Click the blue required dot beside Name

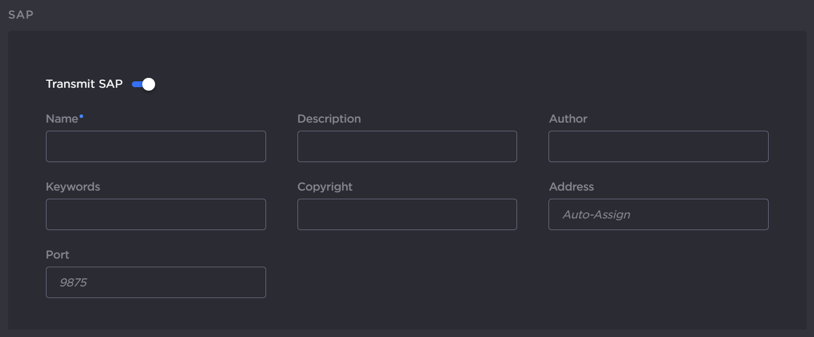(81, 116)
